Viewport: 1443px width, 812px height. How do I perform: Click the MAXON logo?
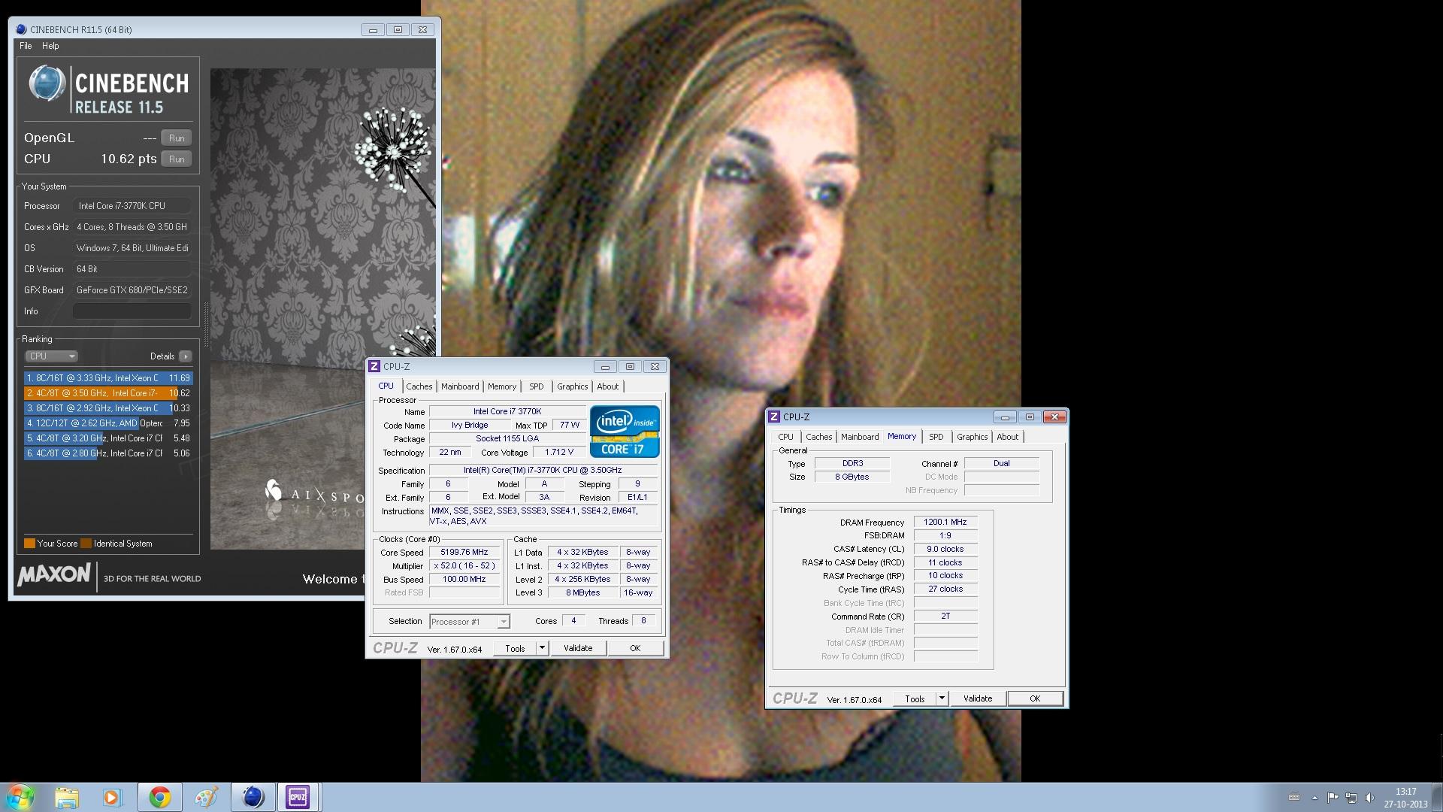54,576
